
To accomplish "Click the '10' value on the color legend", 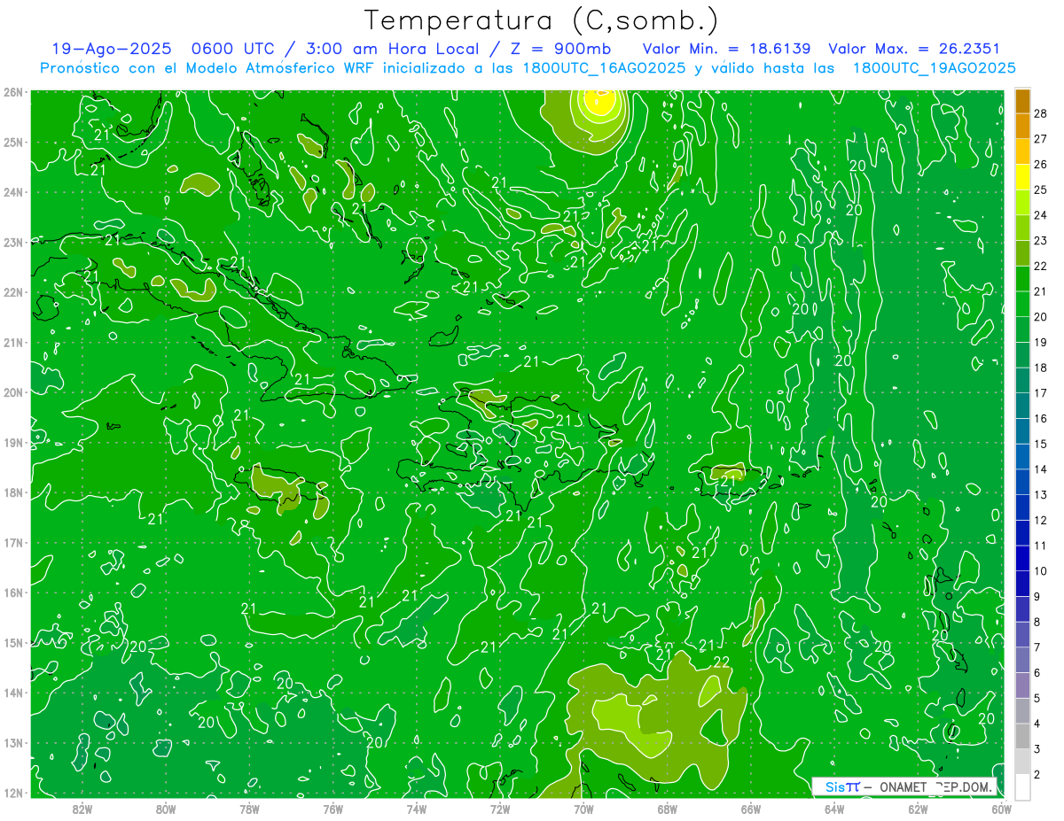I will pos(1041,571).
